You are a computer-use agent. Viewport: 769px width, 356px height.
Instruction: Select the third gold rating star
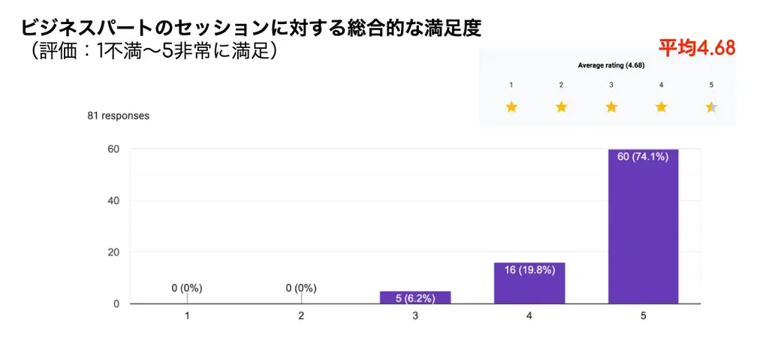[611, 107]
